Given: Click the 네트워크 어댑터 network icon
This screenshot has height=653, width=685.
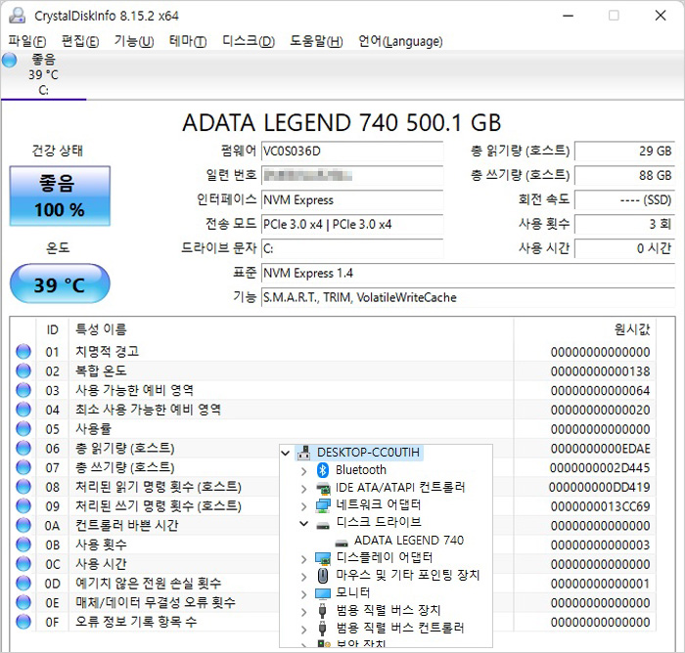Looking at the screenshot, I should point(323,505).
